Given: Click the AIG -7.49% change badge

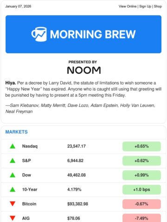Looking at the screenshot, I should click(x=141, y=218).
